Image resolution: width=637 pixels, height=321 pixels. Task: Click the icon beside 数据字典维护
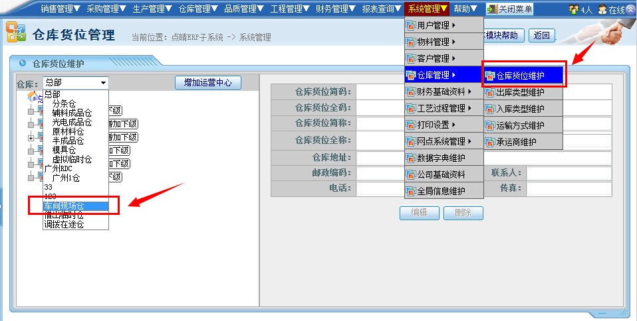411,159
